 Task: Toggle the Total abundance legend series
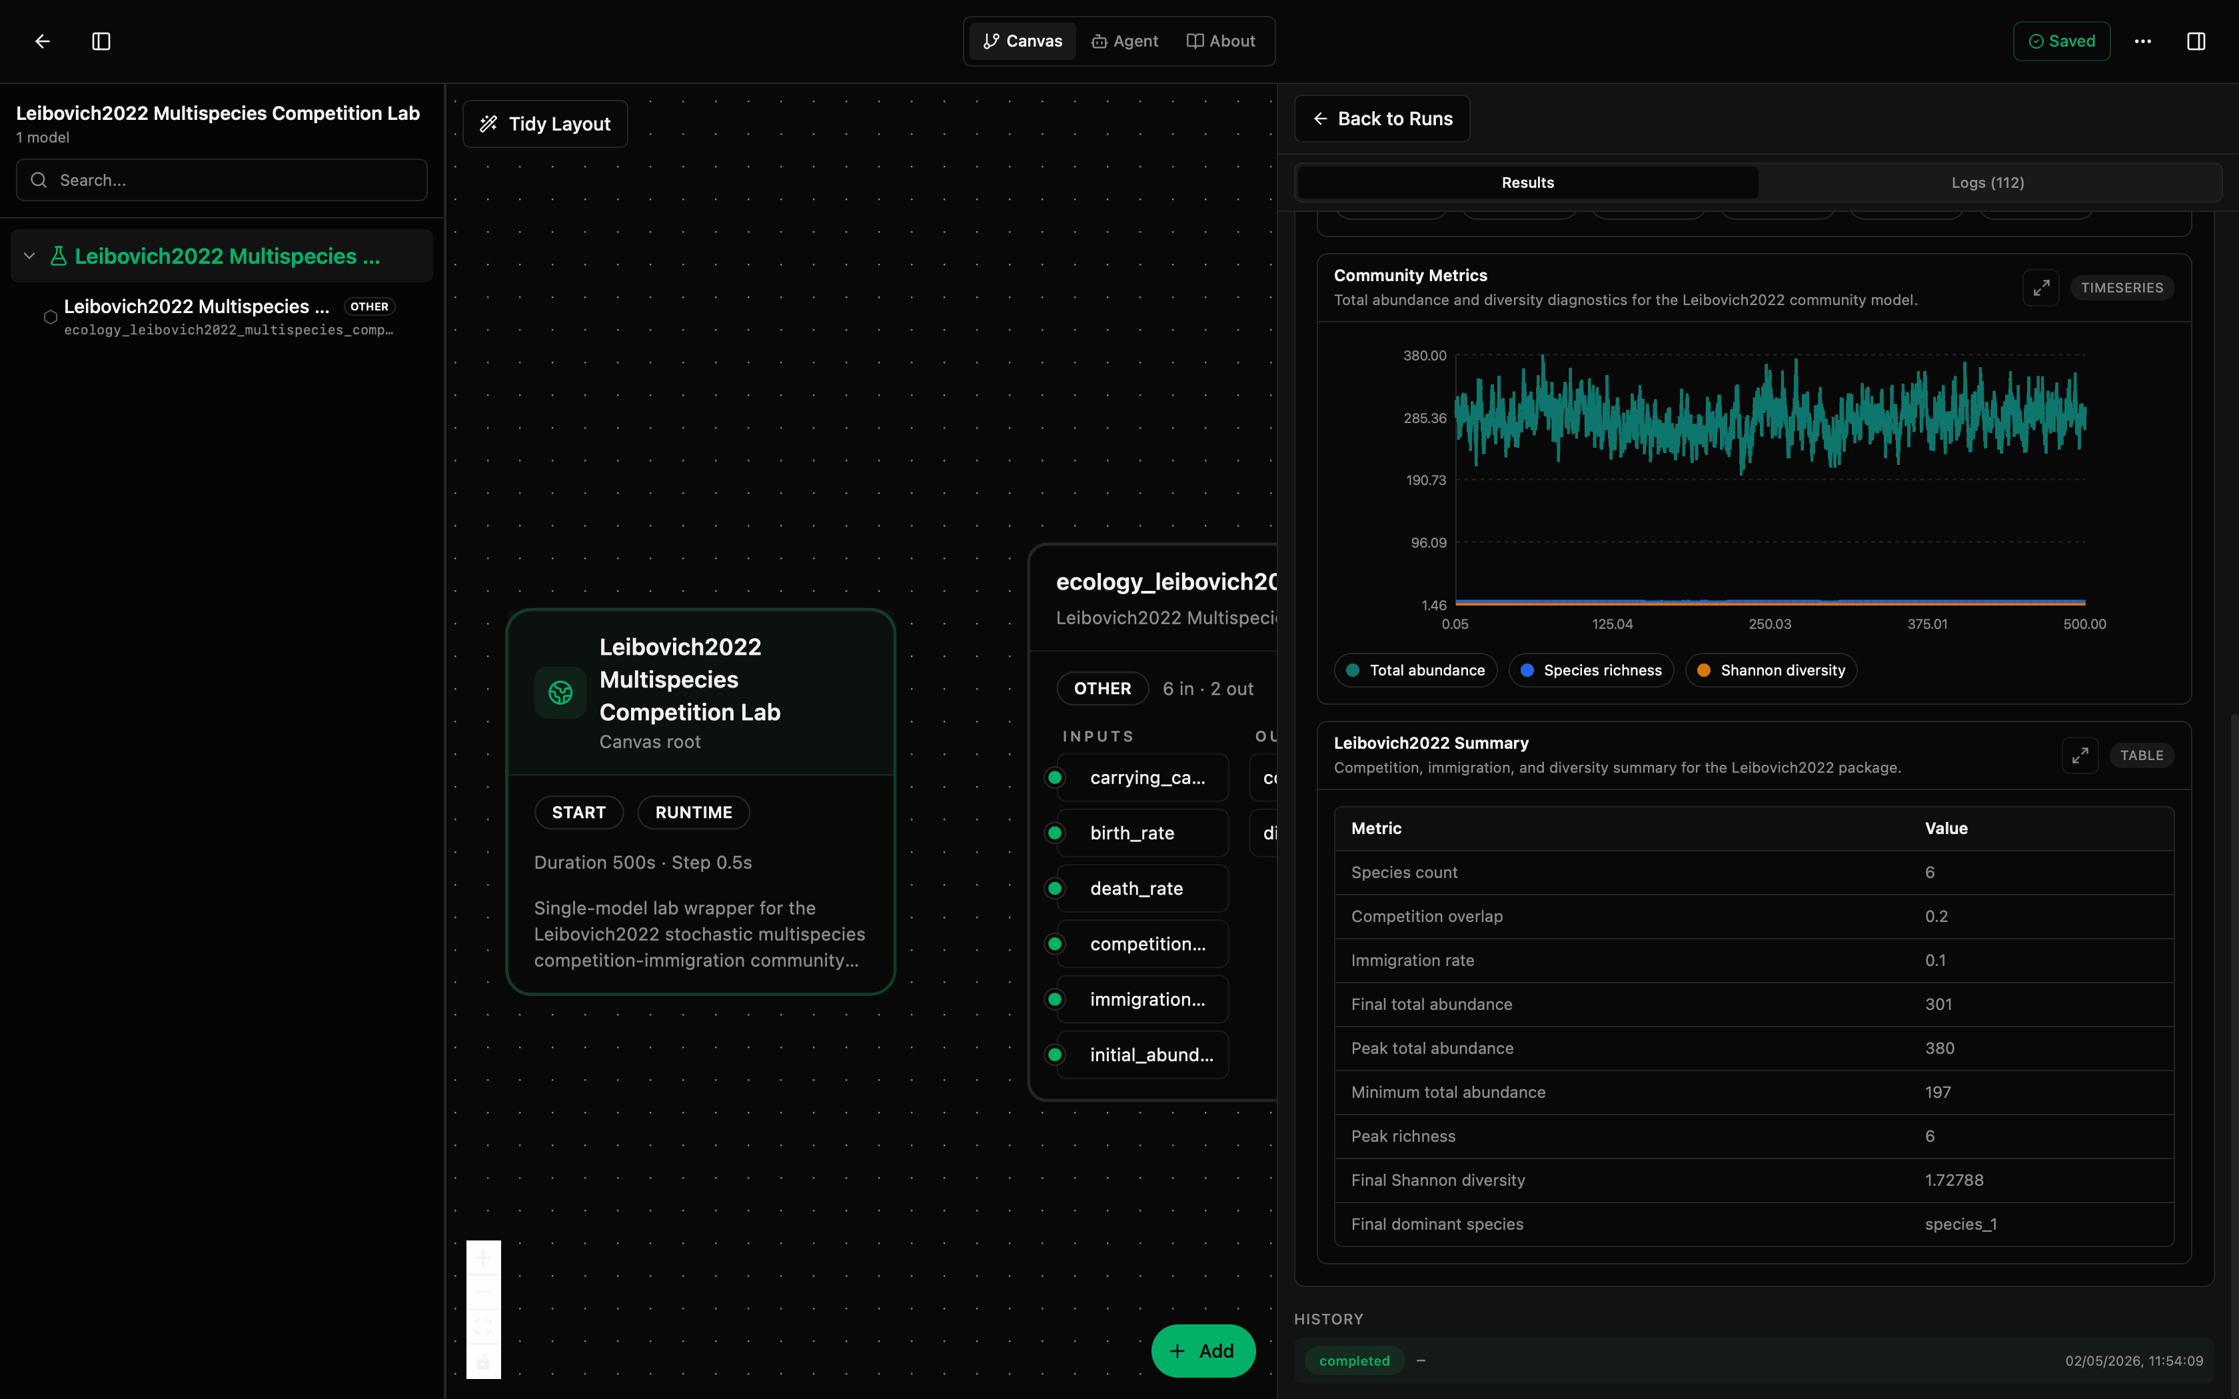(x=1415, y=670)
